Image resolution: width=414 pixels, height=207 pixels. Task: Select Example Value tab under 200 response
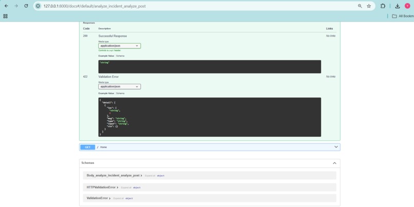coord(106,56)
